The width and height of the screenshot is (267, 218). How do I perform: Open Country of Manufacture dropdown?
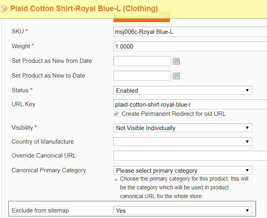point(182,142)
